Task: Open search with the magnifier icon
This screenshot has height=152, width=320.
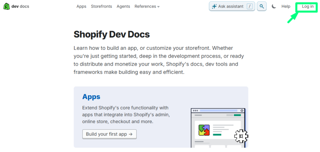Action: 262,6
